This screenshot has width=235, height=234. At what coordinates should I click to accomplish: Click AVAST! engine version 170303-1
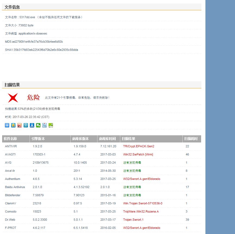click(x=39, y=154)
